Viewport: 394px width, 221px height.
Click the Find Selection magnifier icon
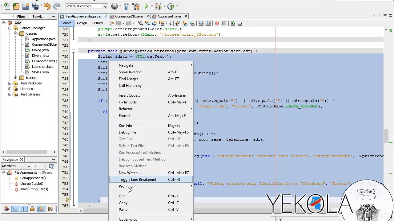pos(140,23)
